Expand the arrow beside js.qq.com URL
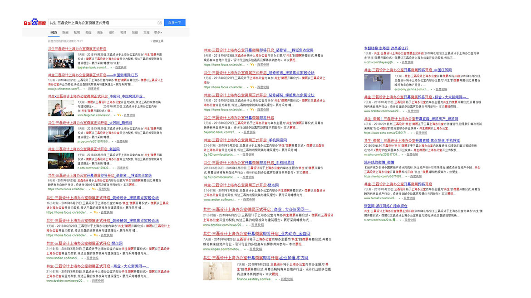This screenshot has height=298, width=531. click(x=113, y=142)
